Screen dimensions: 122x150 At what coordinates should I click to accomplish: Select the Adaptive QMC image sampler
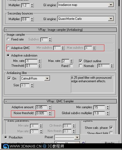click(x=8, y=48)
